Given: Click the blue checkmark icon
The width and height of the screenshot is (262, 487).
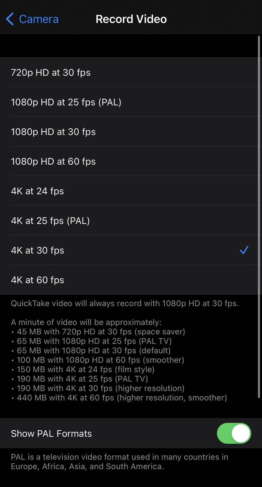Looking at the screenshot, I should point(244,250).
